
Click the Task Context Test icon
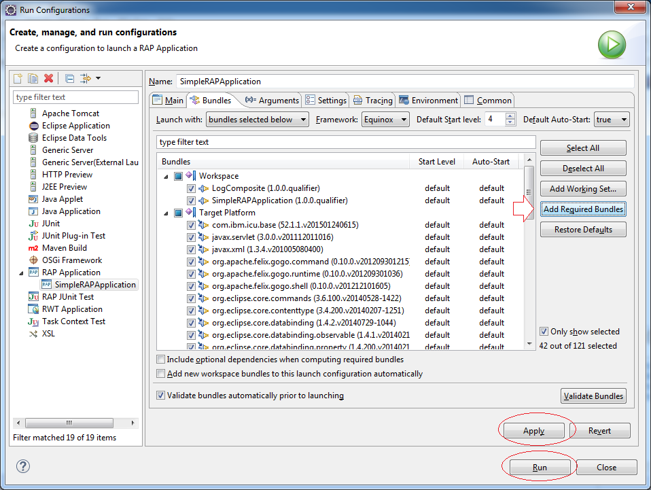[33, 321]
